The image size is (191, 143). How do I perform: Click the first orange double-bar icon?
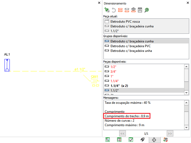[120, 10]
